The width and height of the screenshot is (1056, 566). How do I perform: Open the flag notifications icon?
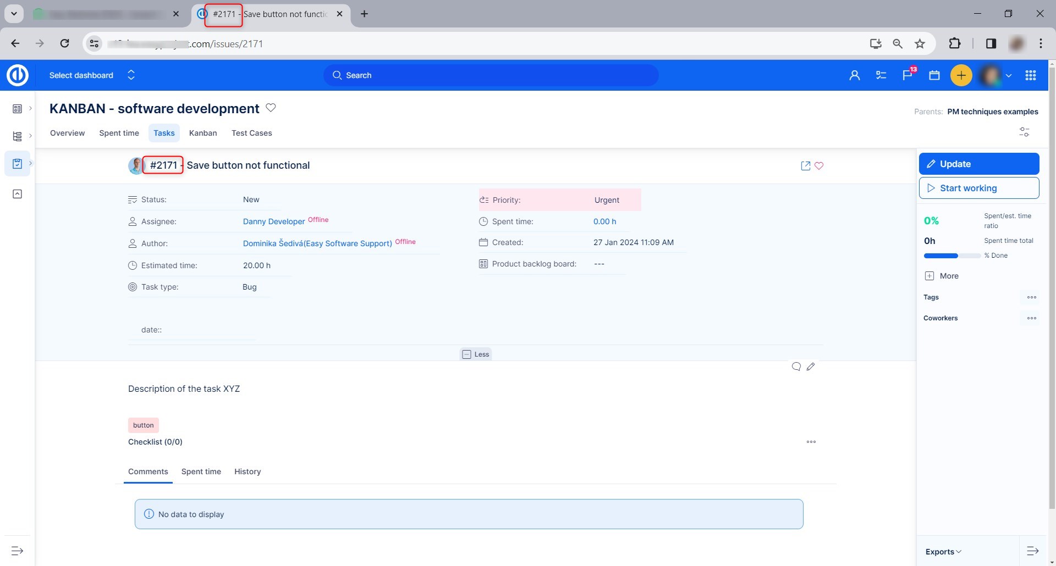point(908,75)
